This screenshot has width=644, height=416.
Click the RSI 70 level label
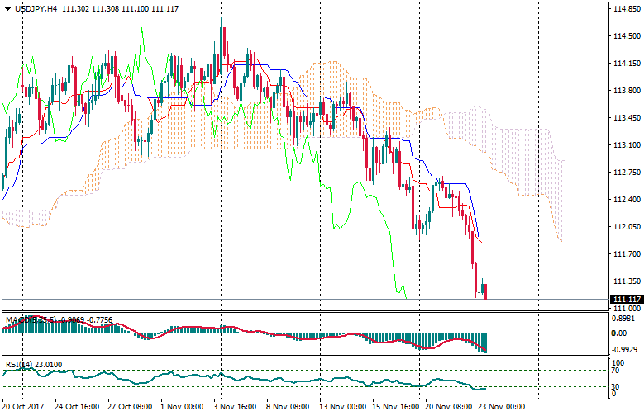point(616,370)
